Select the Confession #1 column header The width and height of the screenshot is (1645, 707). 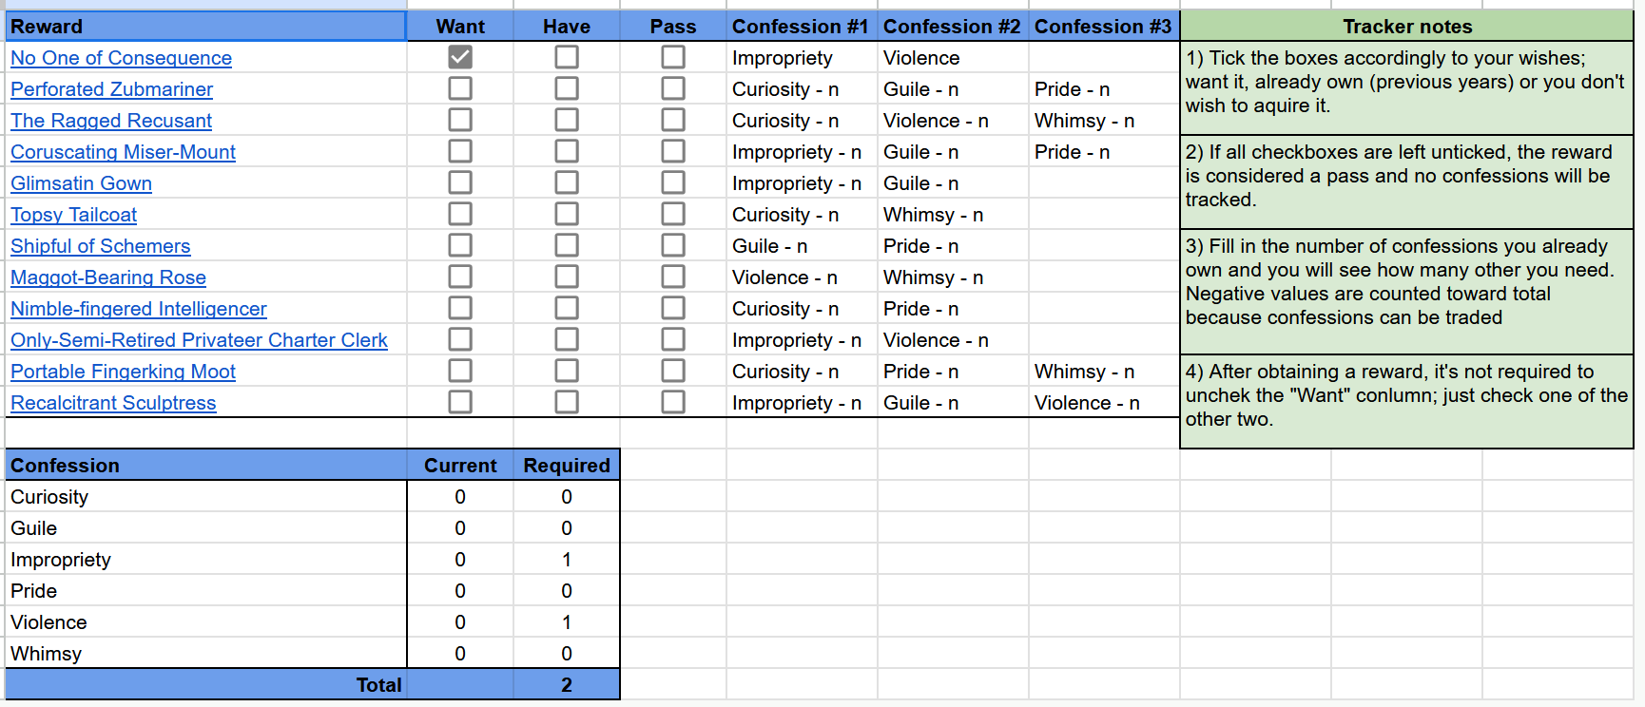[x=801, y=27]
